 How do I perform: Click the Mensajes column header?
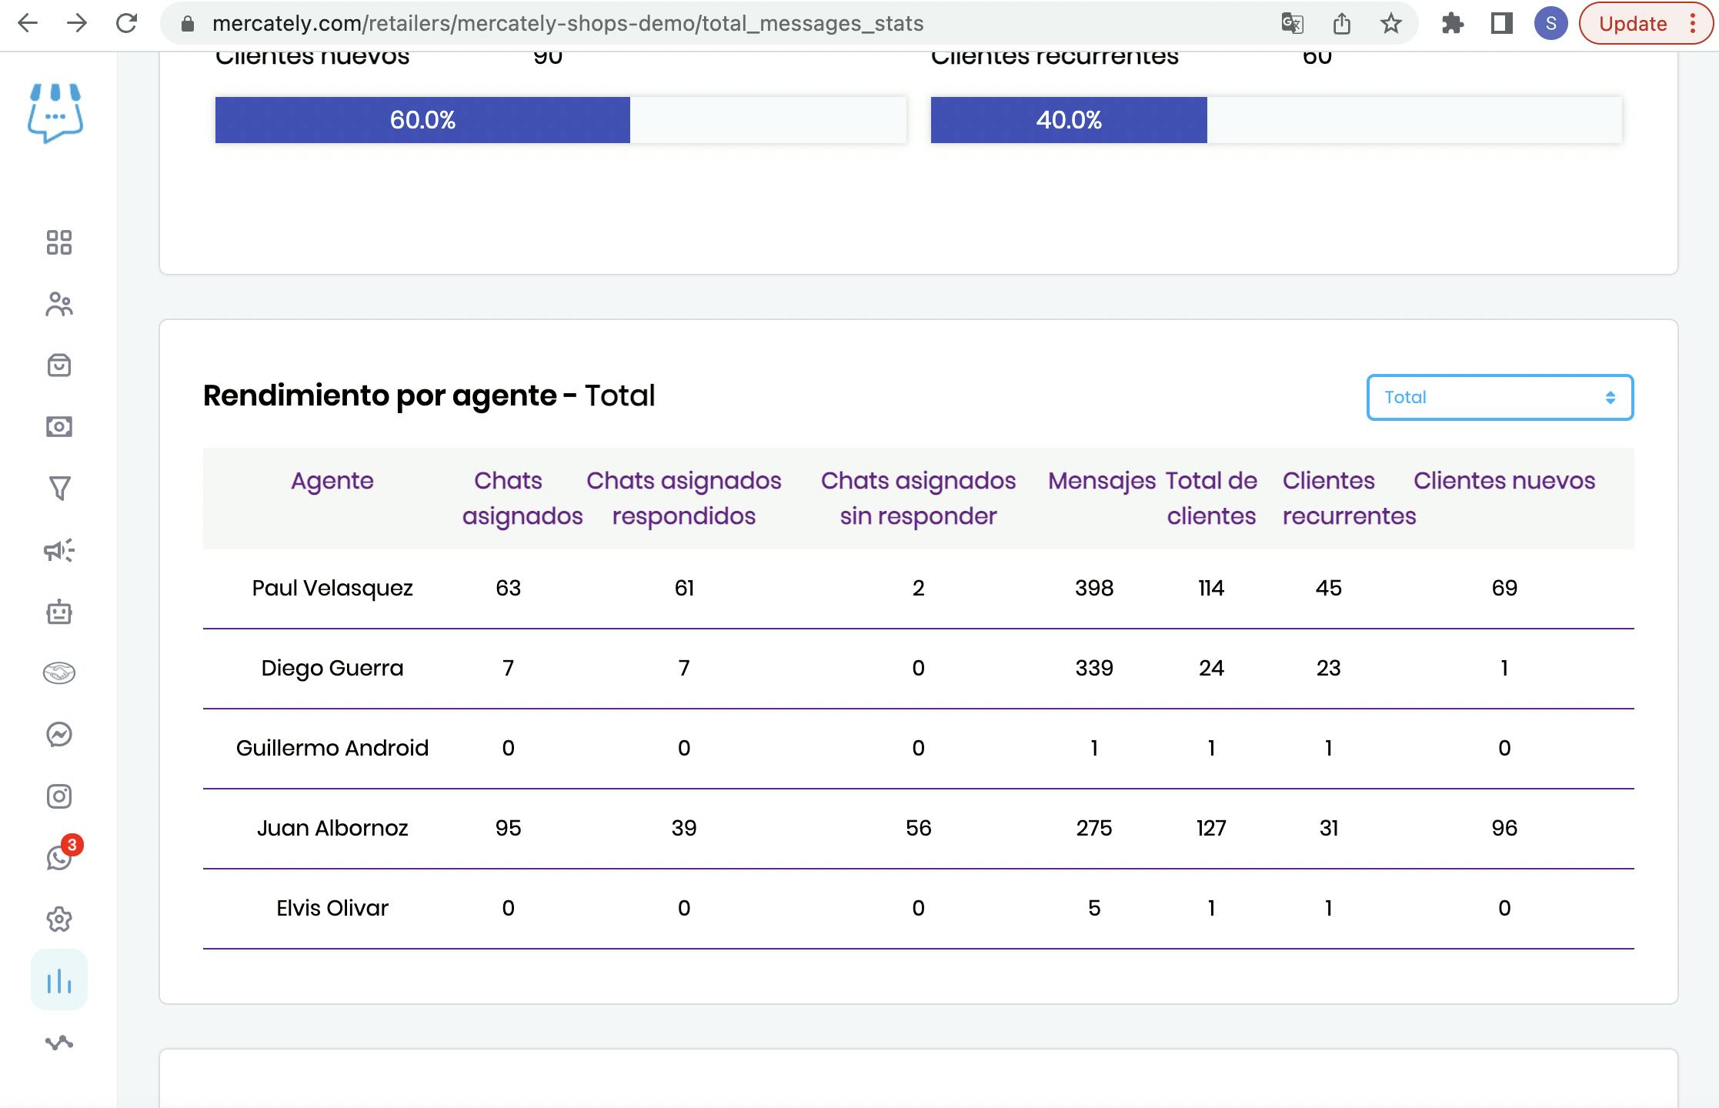point(1101,481)
